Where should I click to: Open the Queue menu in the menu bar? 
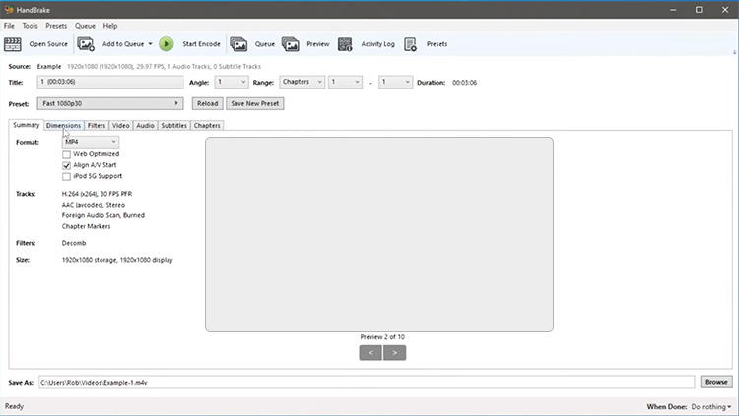click(x=85, y=26)
